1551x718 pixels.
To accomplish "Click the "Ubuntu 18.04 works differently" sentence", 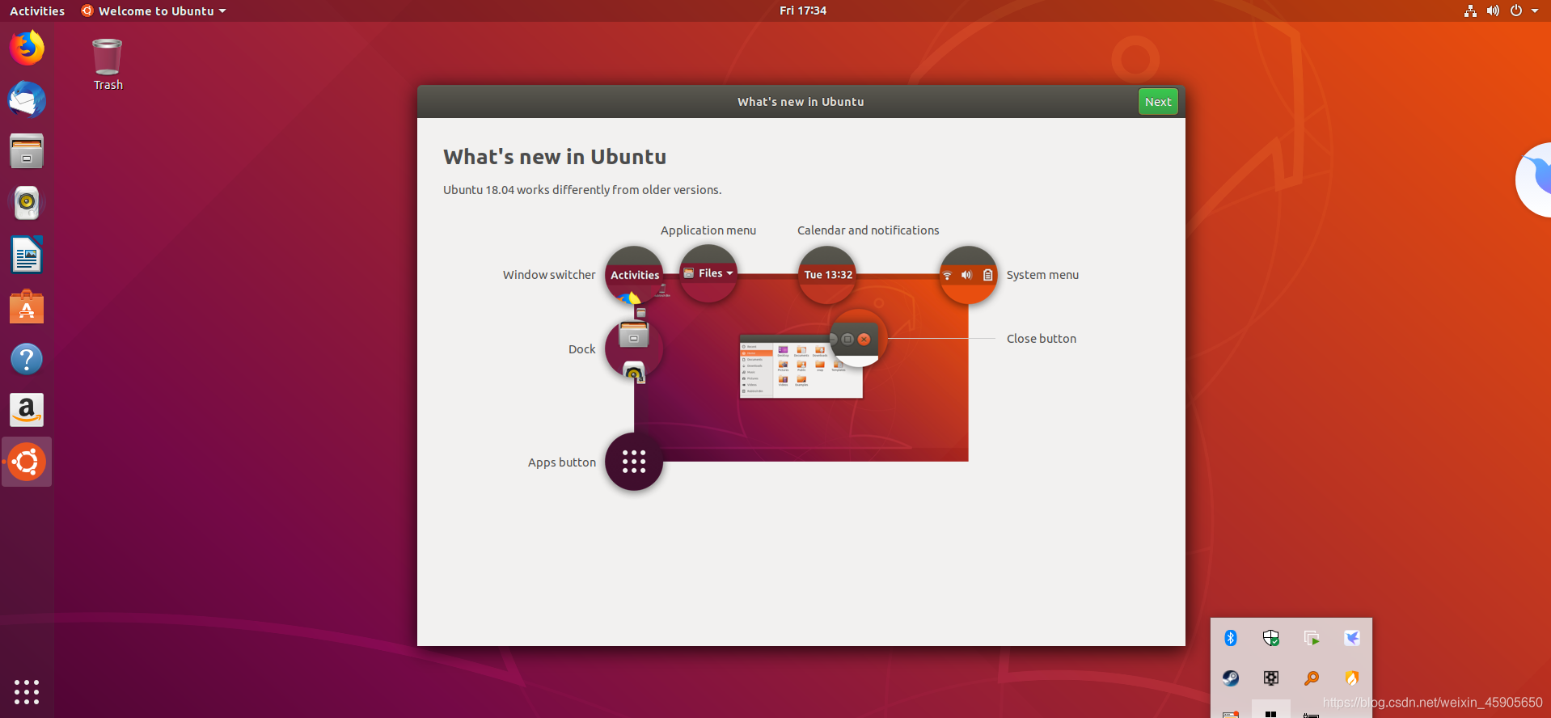I will tap(582, 190).
